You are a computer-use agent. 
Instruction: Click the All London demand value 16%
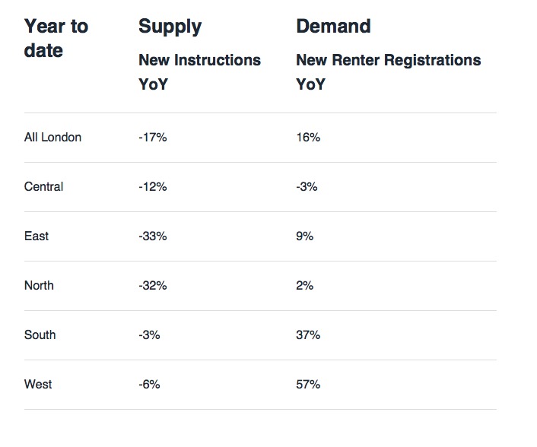(x=308, y=138)
